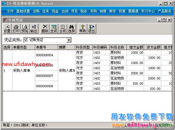The image size is (175, 130).
Task: Minimize the 生成凭证 inner window
Action: tap(159, 20)
